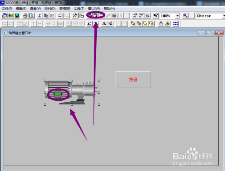The image size is (225, 171).
Task: Open properties dialog icon
Action: tap(135, 15)
